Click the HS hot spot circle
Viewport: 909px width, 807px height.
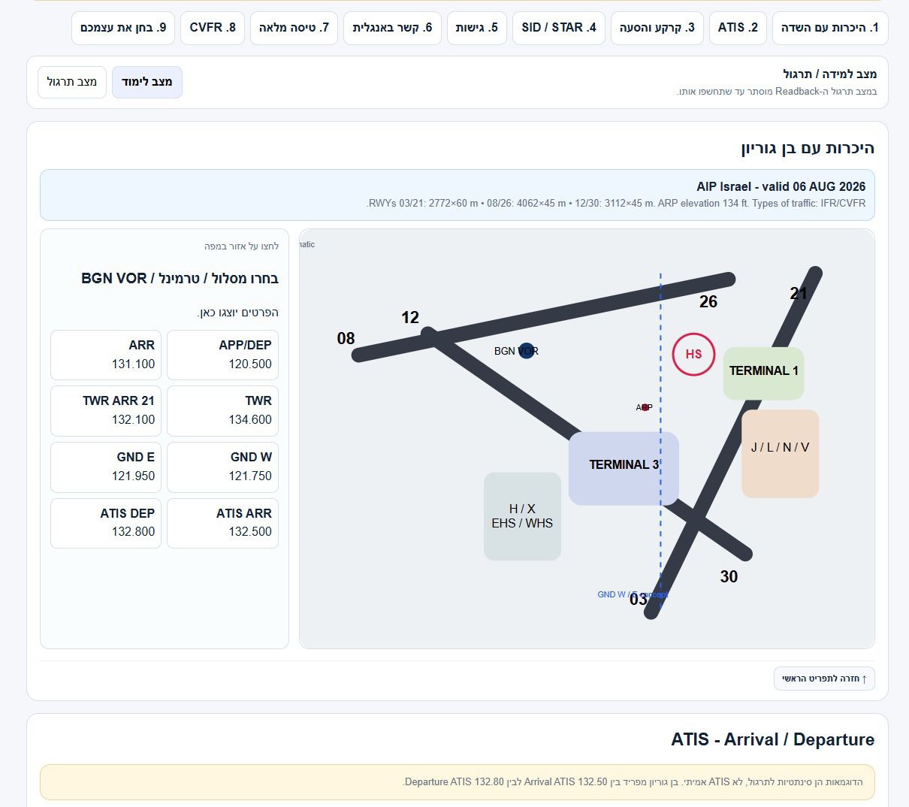click(x=693, y=354)
